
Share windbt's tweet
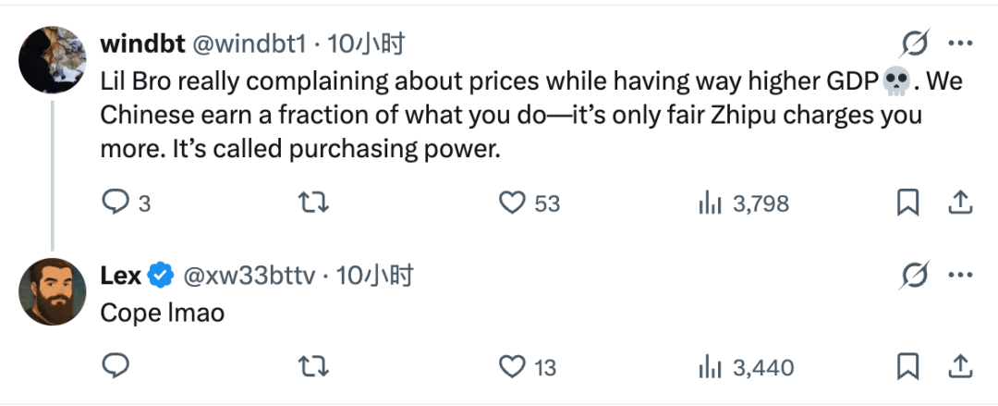[959, 202]
